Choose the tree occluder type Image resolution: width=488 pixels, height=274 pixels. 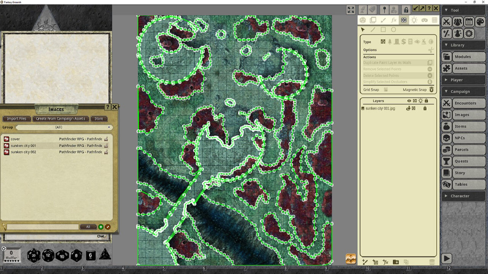pos(390,42)
